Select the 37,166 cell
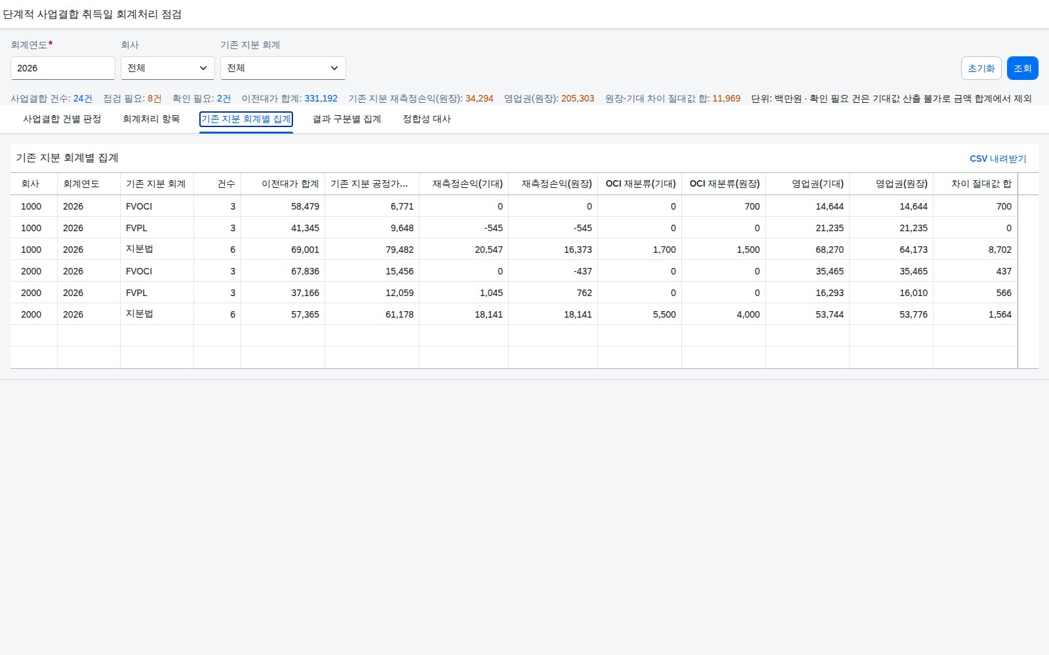1049x655 pixels. (x=283, y=293)
